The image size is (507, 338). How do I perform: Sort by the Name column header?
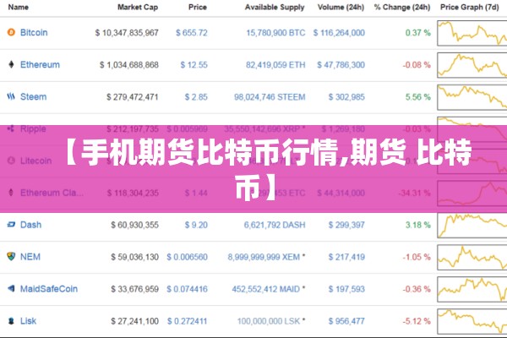tap(18, 7)
